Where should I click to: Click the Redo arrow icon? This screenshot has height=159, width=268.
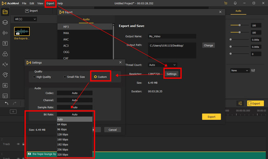coord(15,103)
